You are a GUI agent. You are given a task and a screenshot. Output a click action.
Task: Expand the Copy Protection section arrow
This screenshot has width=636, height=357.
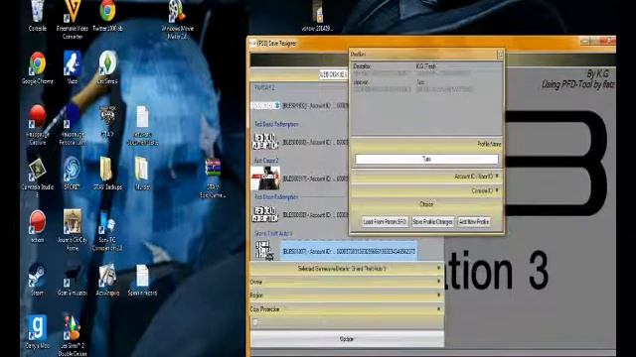(x=438, y=308)
